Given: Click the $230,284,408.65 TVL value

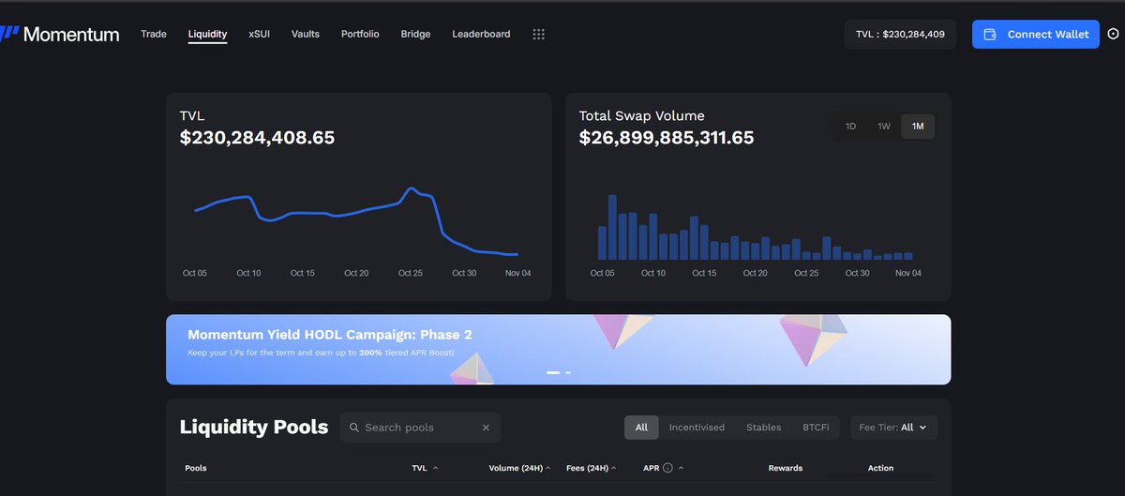Looking at the screenshot, I should coord(257,138).
